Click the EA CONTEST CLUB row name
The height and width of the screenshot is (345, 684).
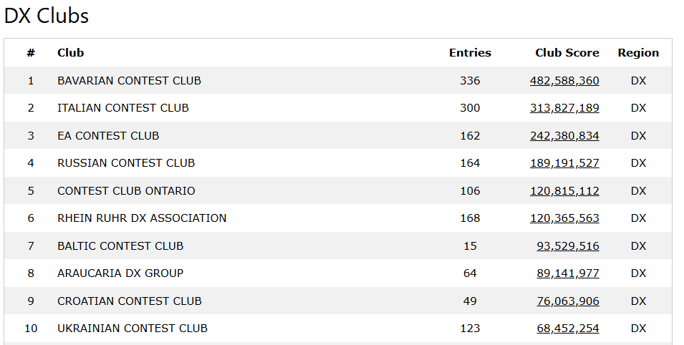[x=108, y=136]
